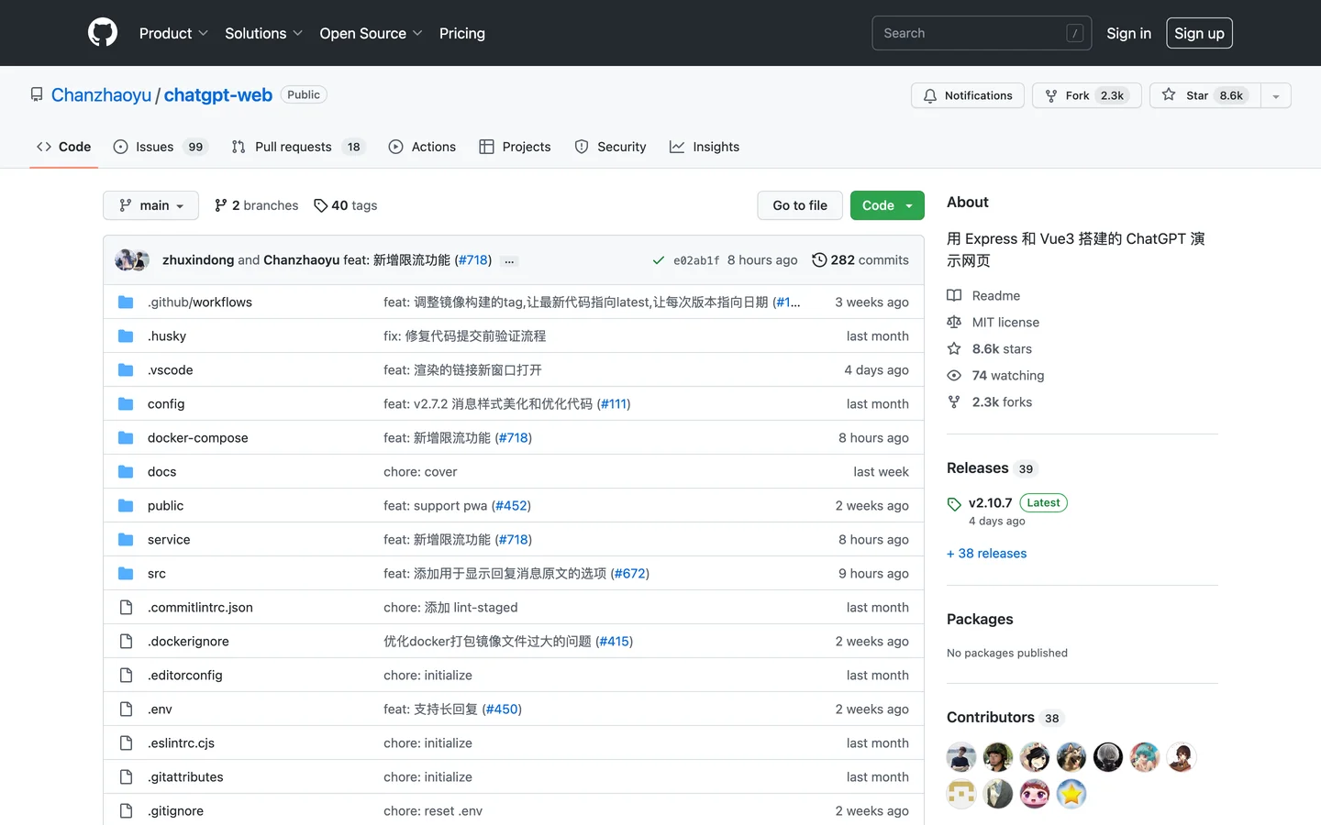
Task: Click the commit history clock icon
Action: [819, 260]
